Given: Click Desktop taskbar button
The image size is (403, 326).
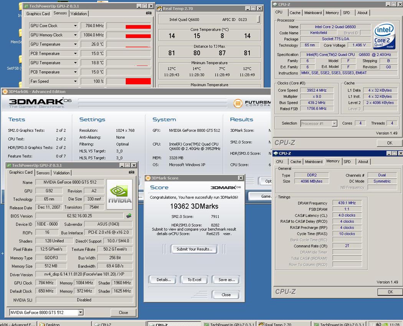Looking at the screenshot, I should coord(63,323).
